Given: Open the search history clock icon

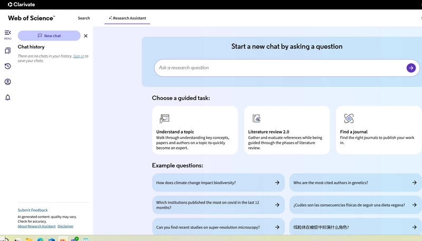Looking at the screenshot, I should (x=7, y=66).
